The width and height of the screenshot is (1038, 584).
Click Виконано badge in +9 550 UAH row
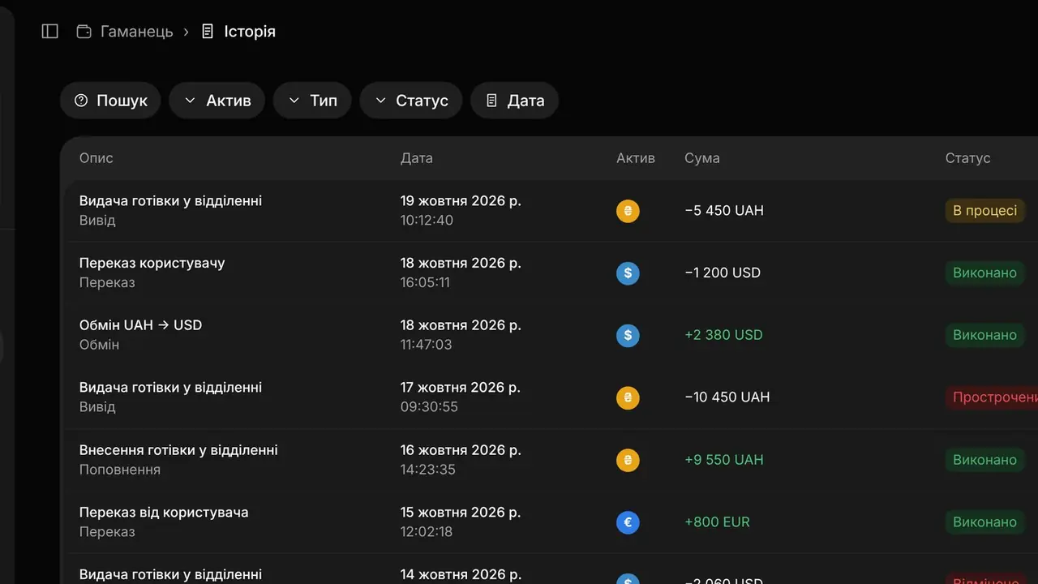pos(985,460)
